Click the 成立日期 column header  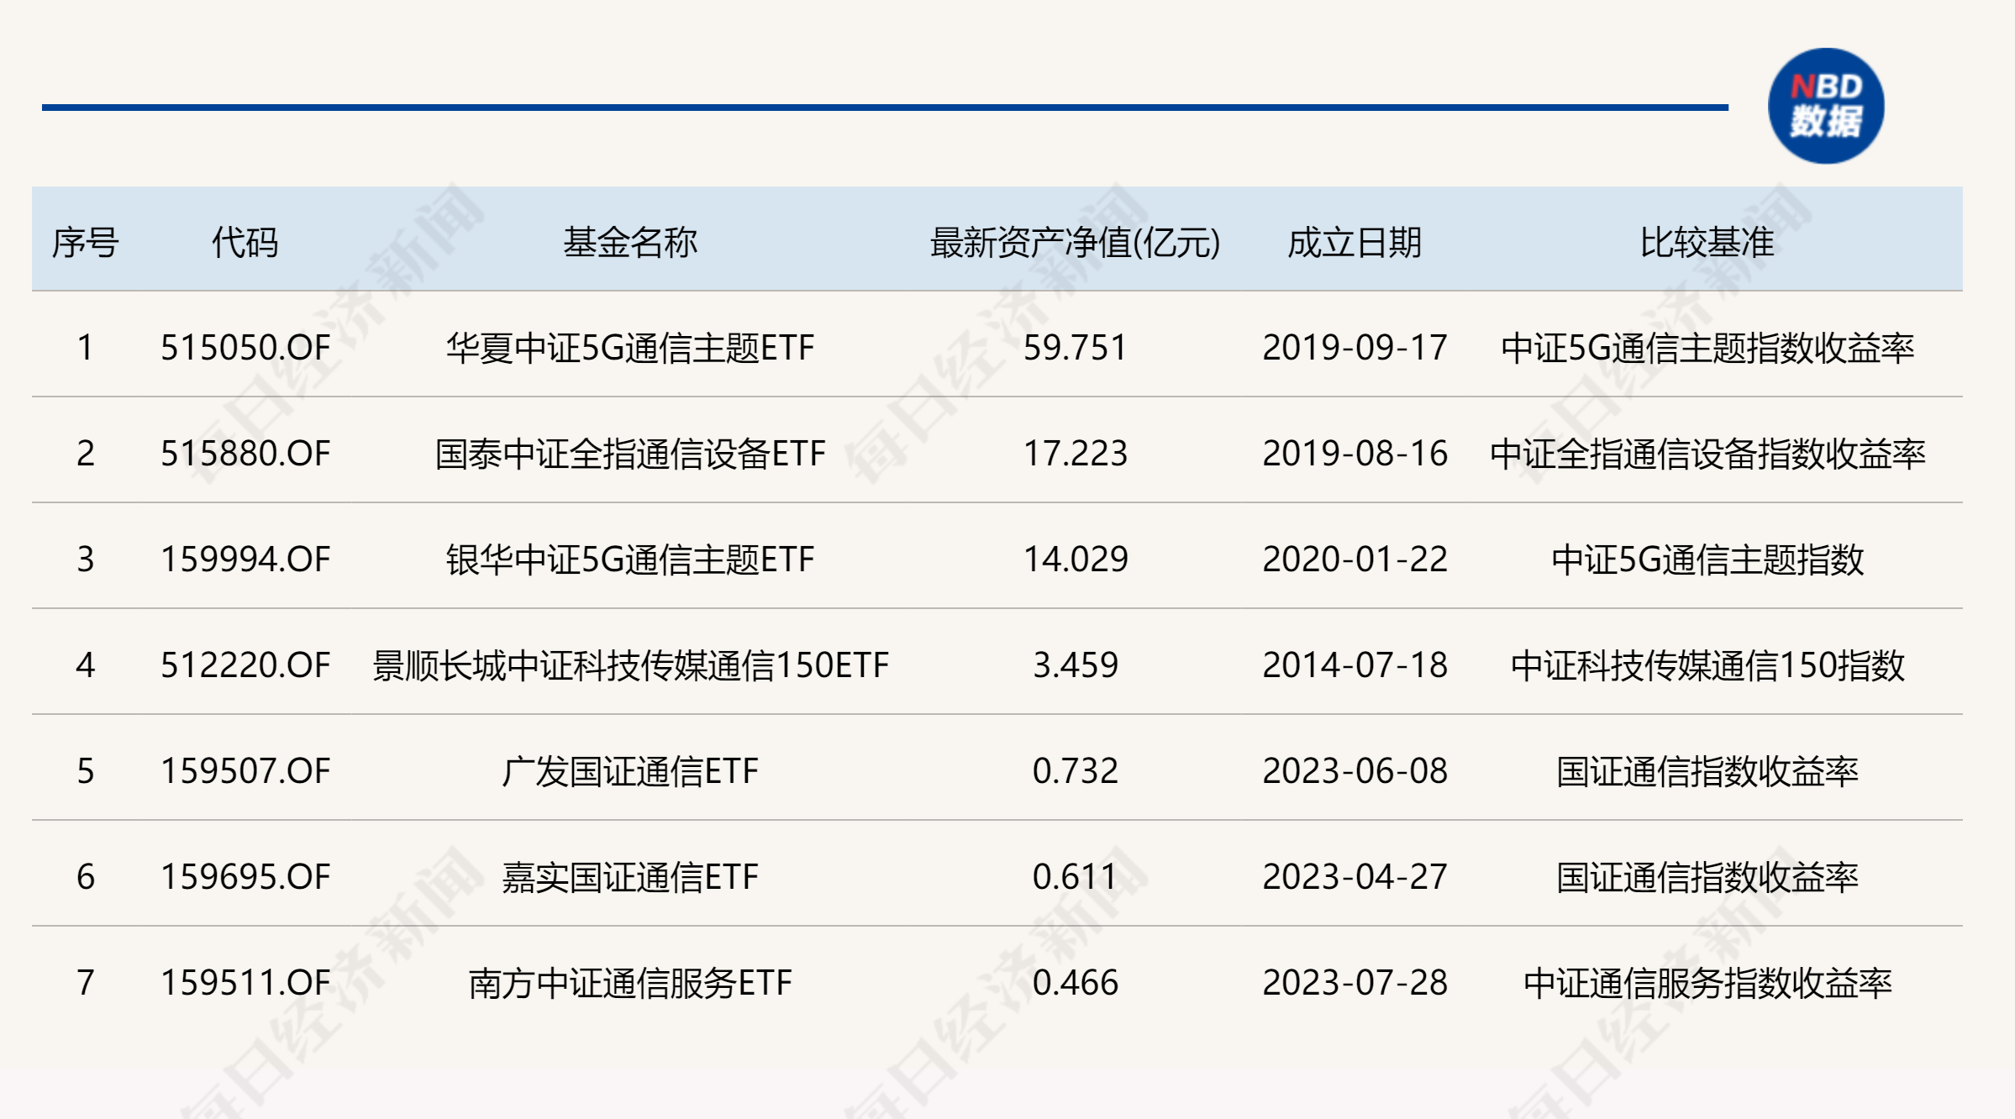[x=1355, y=243]
